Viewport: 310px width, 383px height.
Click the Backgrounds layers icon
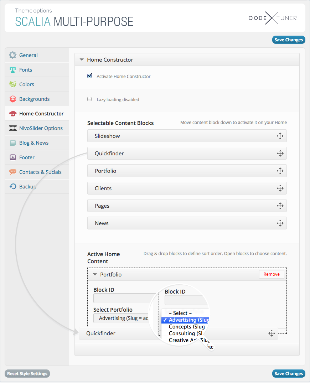pyautogui.click(x=13, y=99)
